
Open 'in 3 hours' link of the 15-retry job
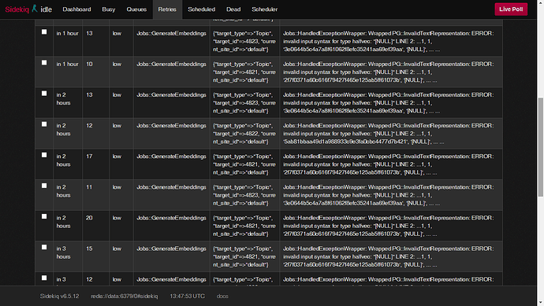click(x=63, y=253)
